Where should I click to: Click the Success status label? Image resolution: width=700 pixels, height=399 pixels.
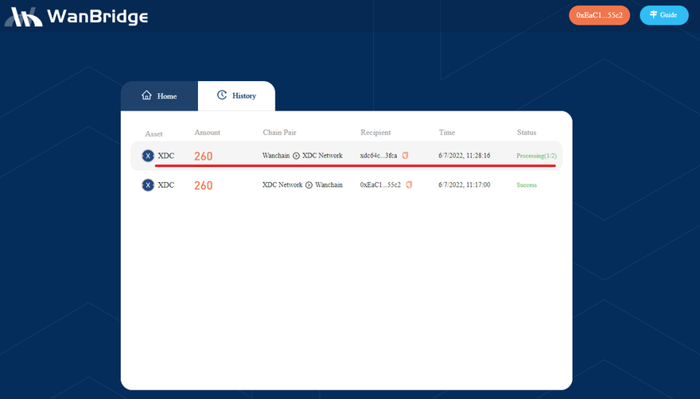coord(527,185)
